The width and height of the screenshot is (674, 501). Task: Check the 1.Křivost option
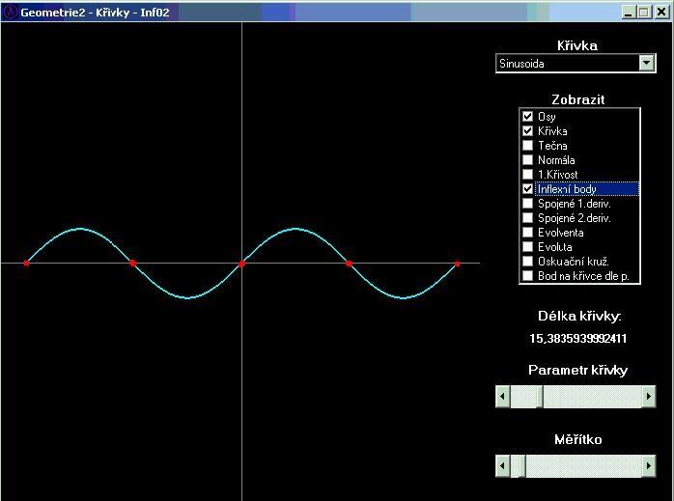527,175
